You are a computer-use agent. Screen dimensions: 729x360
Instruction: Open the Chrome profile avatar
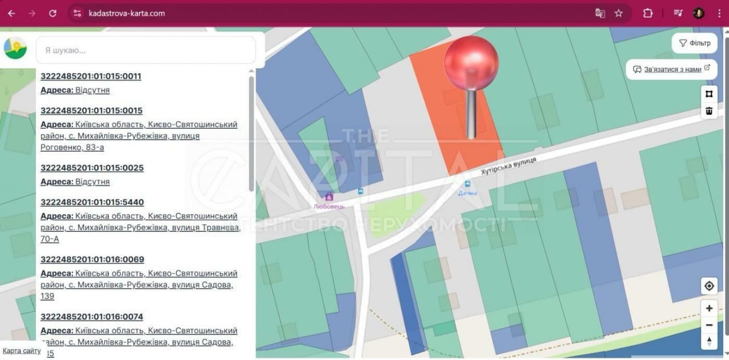pyautogui.click(x=699, y=14)
